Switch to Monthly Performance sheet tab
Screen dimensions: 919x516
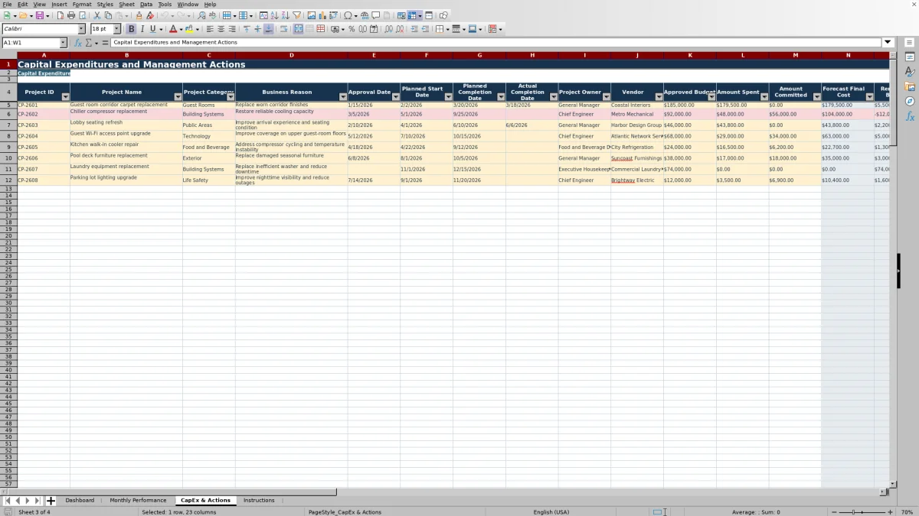[138, 501]
